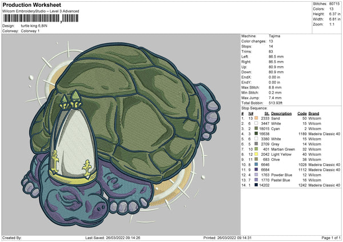Screen dimensions: 343x242
Task: Pick the dark green swatch next to 16638
Action: click(256, 134)
